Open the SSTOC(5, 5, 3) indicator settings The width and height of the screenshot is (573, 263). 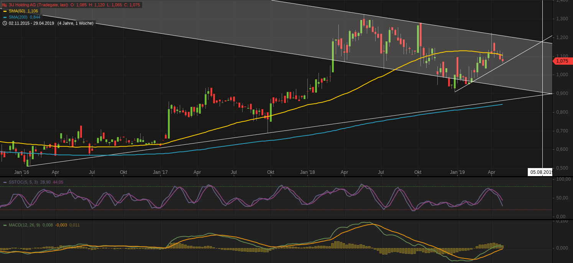click(x=23, y=182)
